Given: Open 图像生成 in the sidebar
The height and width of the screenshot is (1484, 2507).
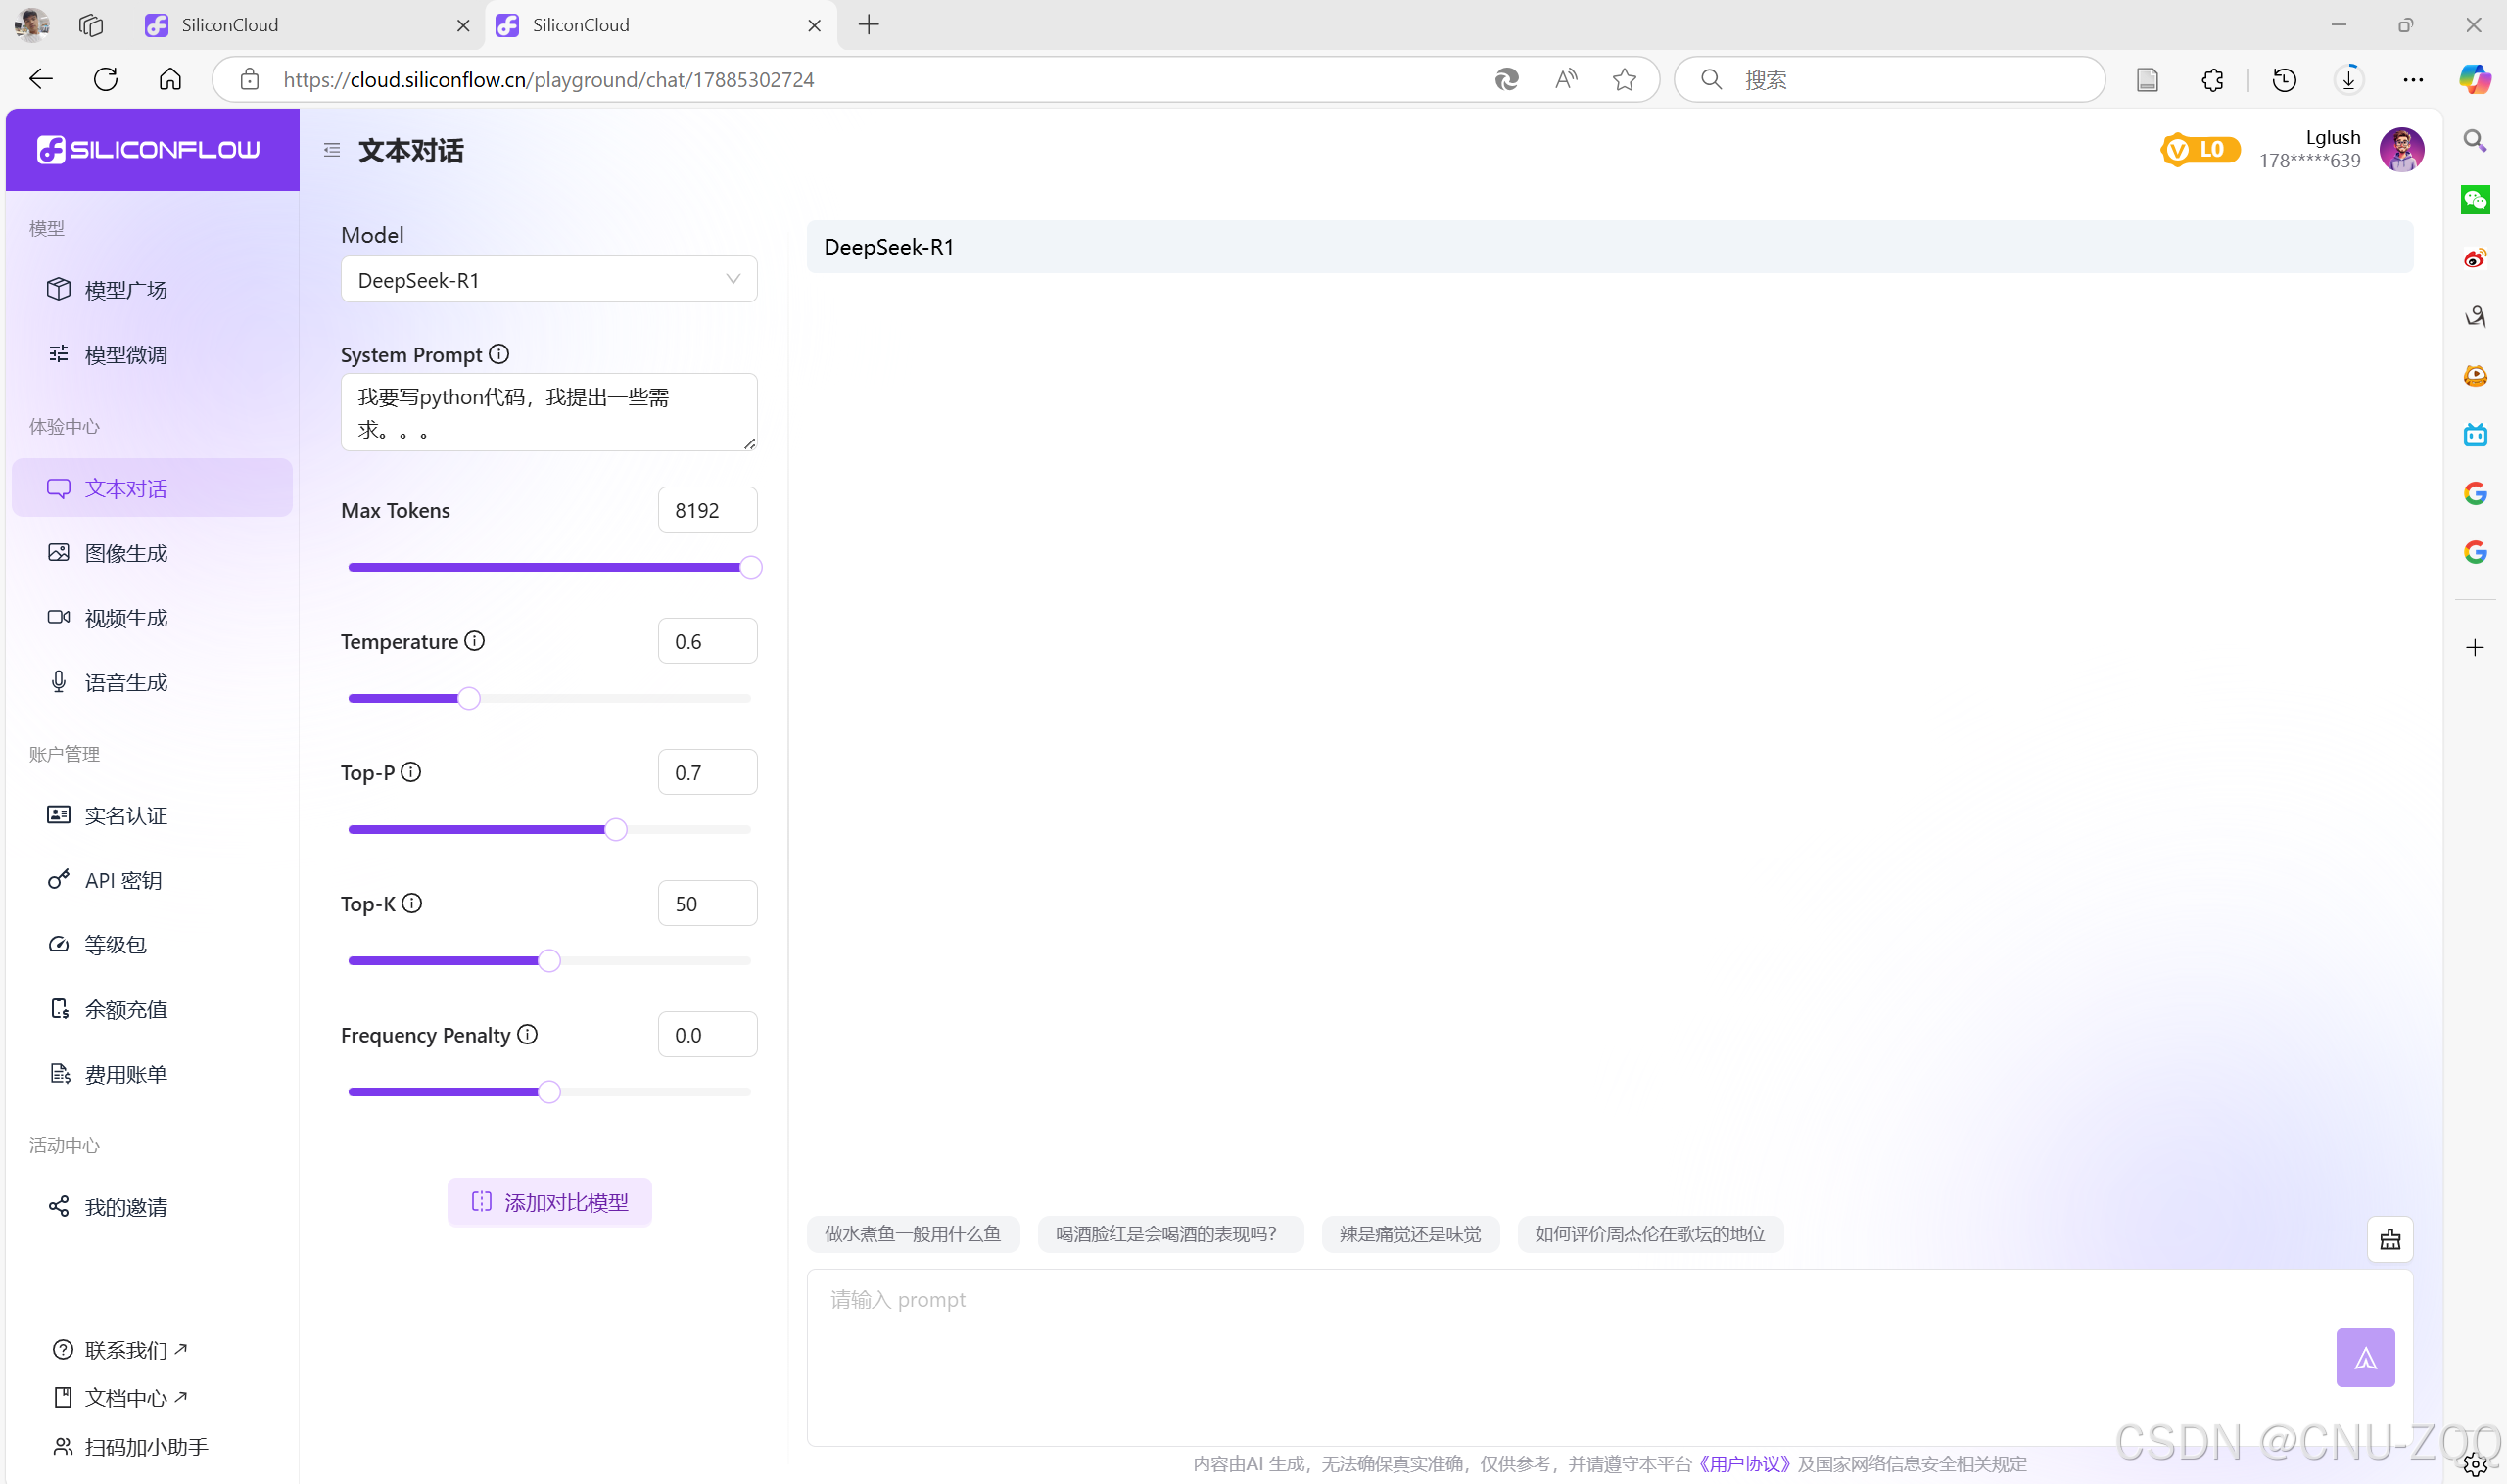Looking at the screenshot, I should (125, 553).
